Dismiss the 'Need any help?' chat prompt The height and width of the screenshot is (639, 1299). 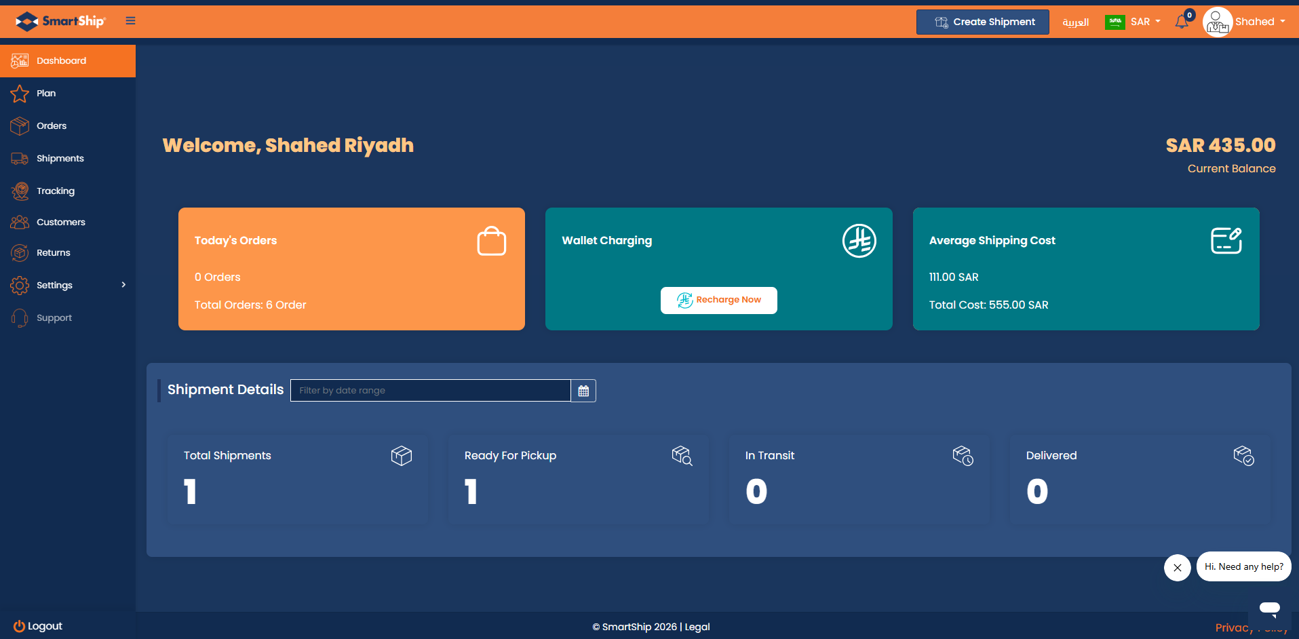pyautogui.click(x=1178, y=568)
